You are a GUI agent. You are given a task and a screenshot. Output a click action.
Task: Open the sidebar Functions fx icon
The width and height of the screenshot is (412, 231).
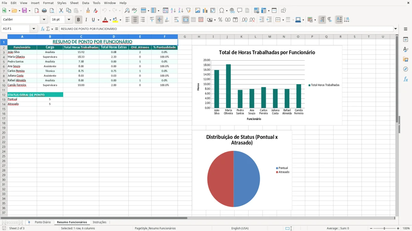pyautogui.click(x=405, y=79)
